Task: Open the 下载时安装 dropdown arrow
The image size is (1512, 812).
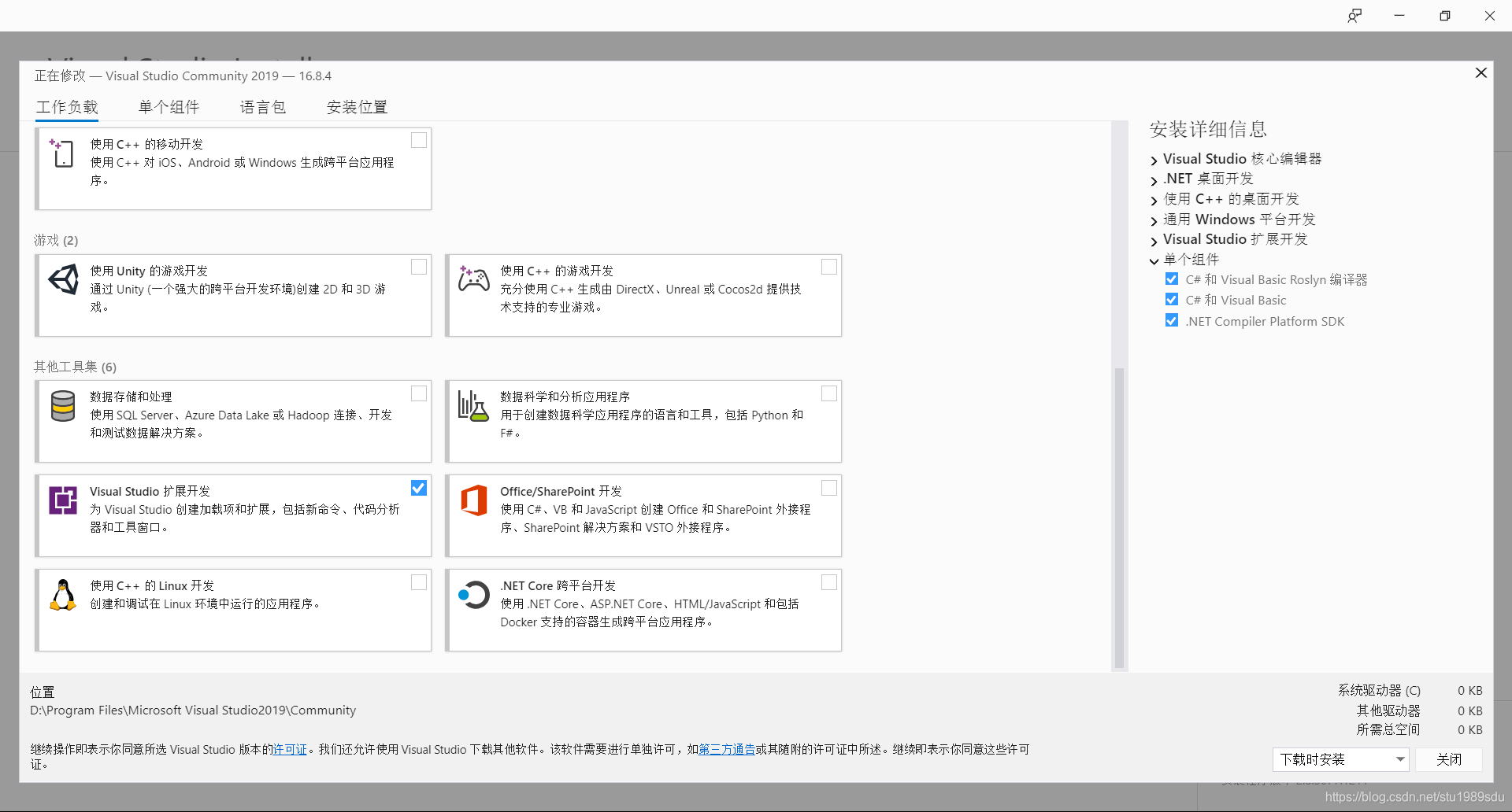Action: (x=1400, y=759)
